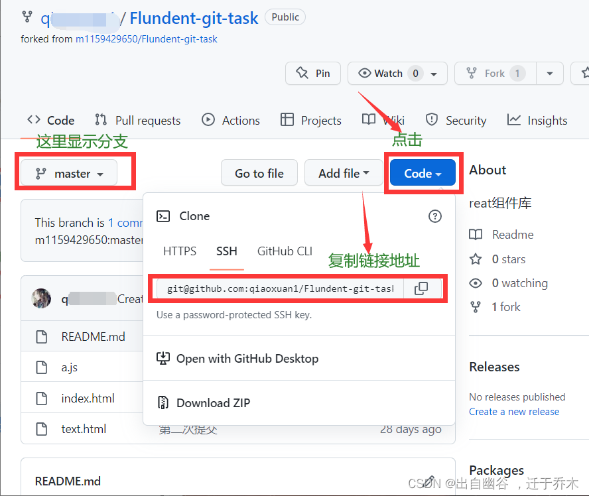Click the Code angle-brackets tab icon

click(34, 120)
